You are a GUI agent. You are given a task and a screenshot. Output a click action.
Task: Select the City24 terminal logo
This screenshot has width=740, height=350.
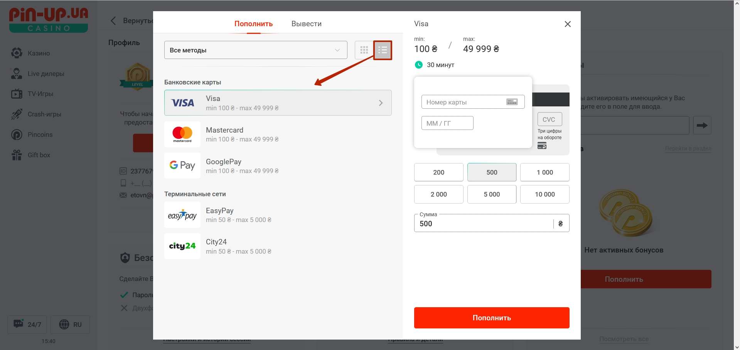coord(182,246)
